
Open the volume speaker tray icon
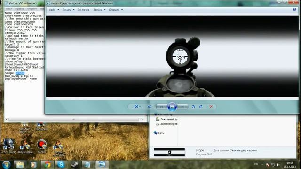pyautogui.click(x=278, y=165)
